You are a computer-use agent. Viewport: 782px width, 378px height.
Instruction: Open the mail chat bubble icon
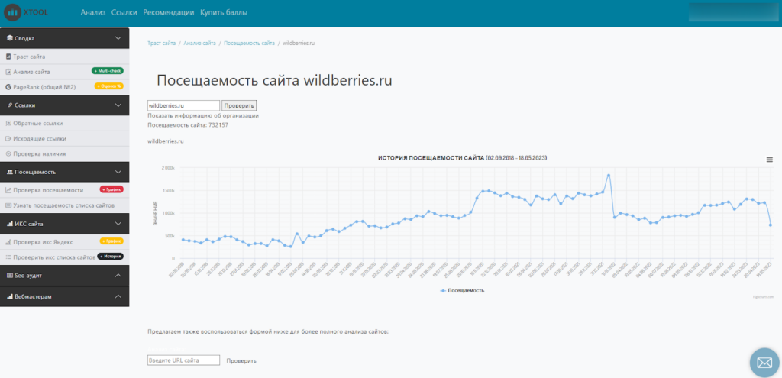[764, 363]
